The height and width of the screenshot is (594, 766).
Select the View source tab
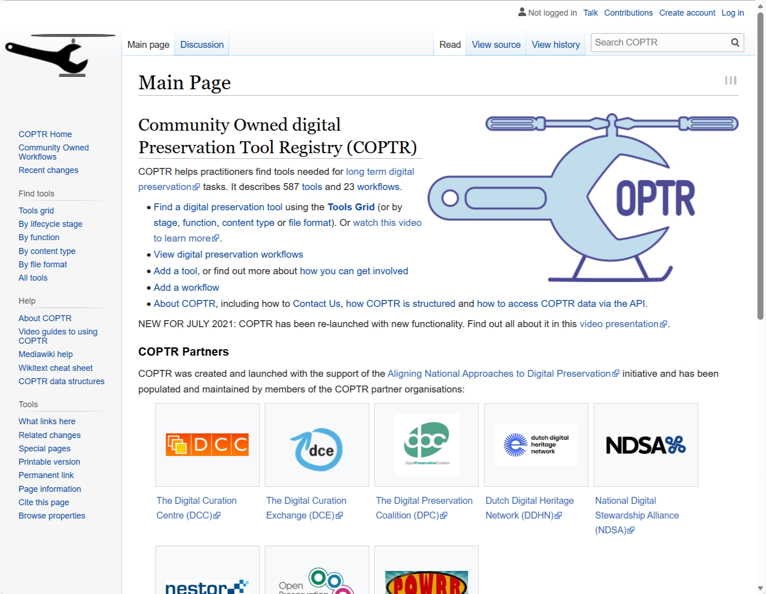[x=496, y=45]
